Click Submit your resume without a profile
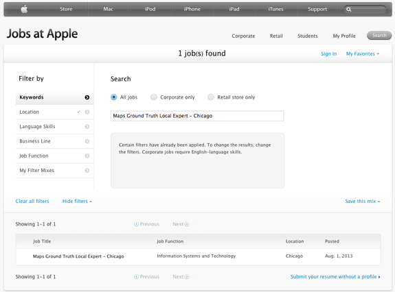Screen dimensions: 395x292 pyautogui.click(x=335, y=277)
